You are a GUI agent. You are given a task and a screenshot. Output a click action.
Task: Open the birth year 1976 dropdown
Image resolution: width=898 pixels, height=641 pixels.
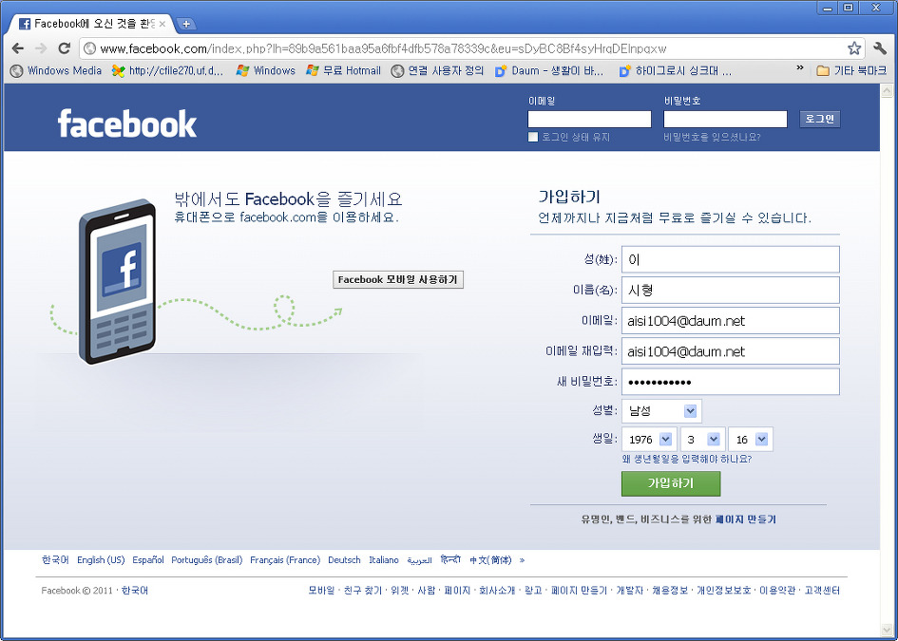649,440
